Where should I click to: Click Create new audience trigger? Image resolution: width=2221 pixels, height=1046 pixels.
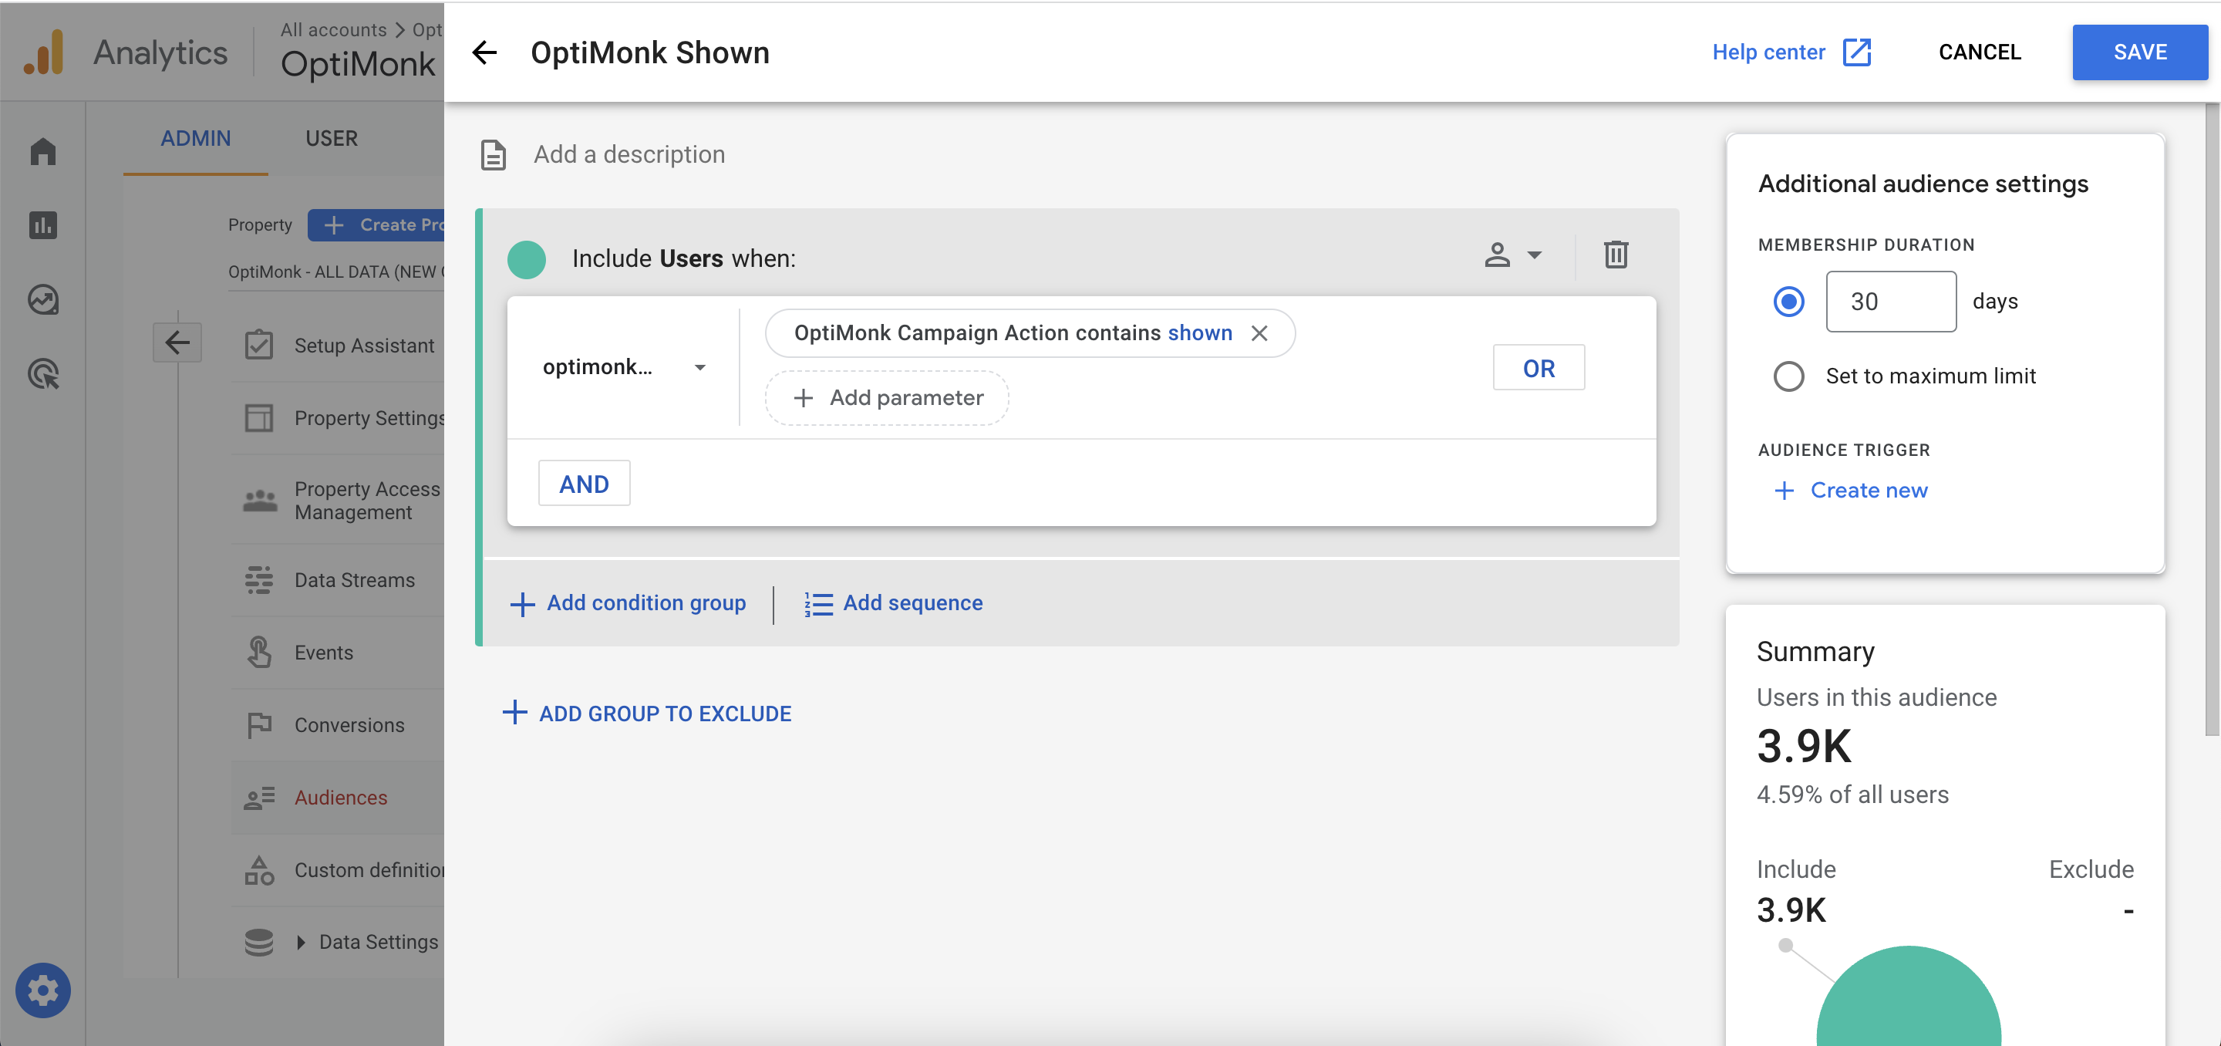1851,491
